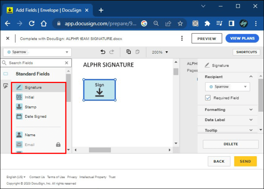264x189 pixels.
Task: Open the custom fields sidebar tab
Action: coord(6,86)
